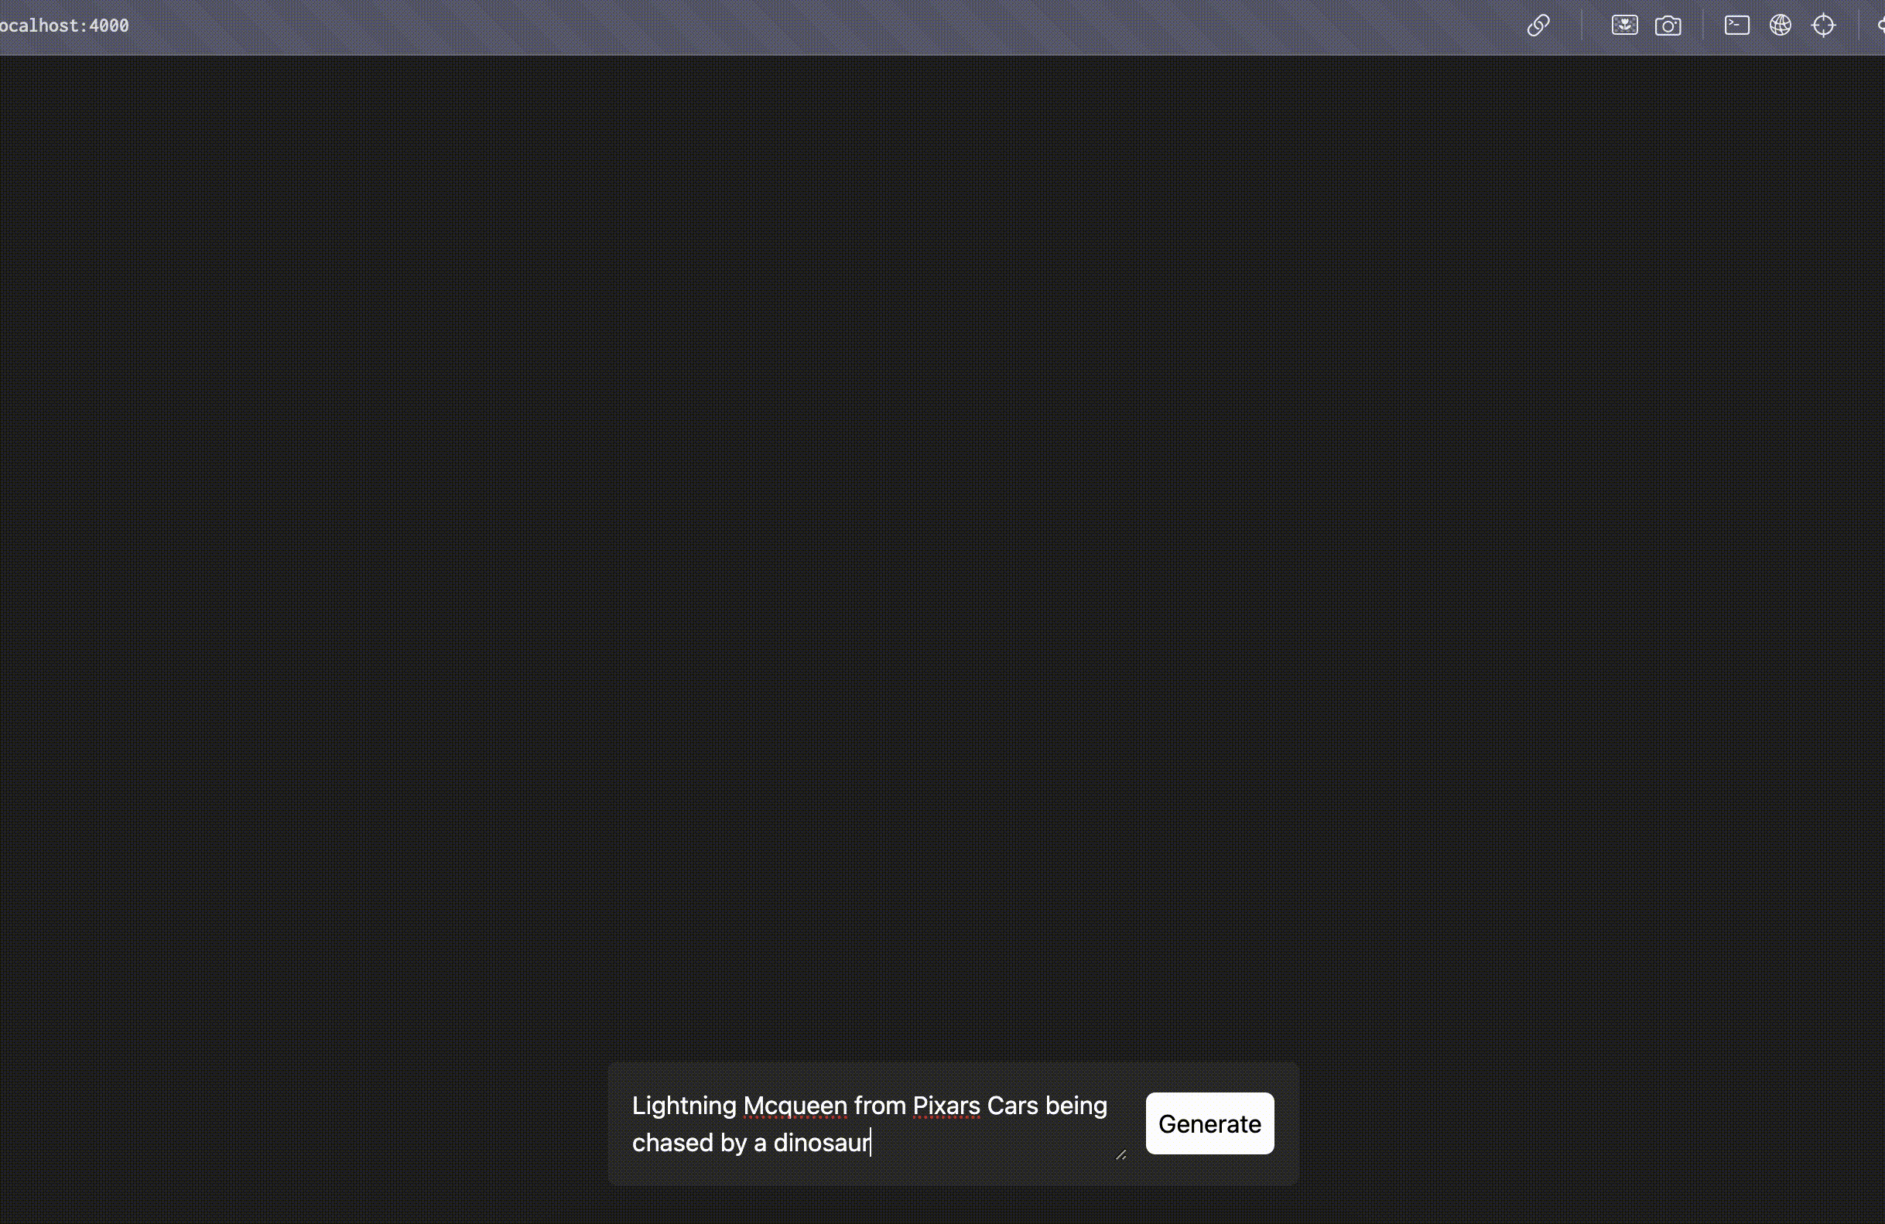
Task: Open the terminal console icon
Action: click(x=1737, y=26)
